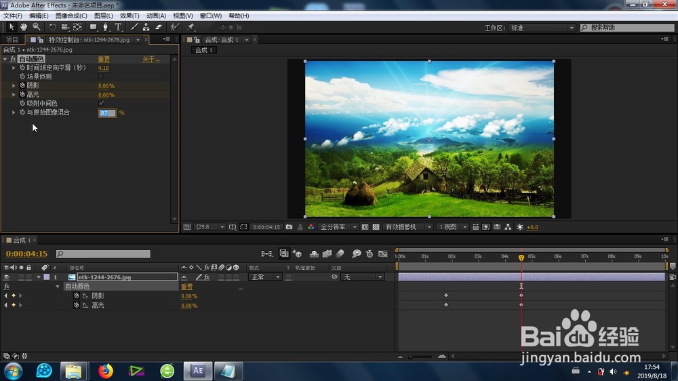
Task: Click the current time indicator playhead
Action: [x=521, y=258]
